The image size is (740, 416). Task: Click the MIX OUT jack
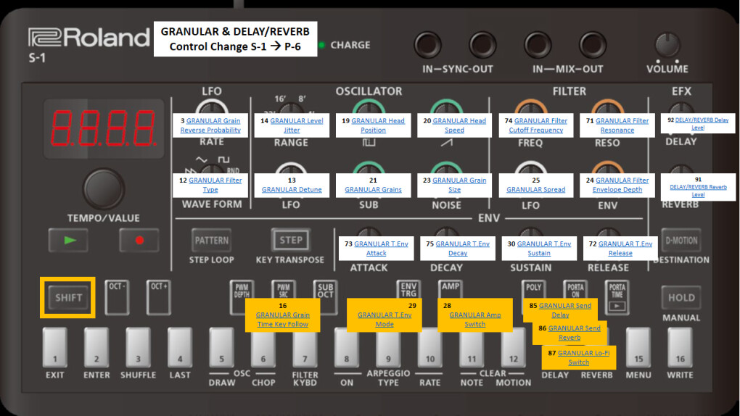pyautogui.click(x=593, y=45)
